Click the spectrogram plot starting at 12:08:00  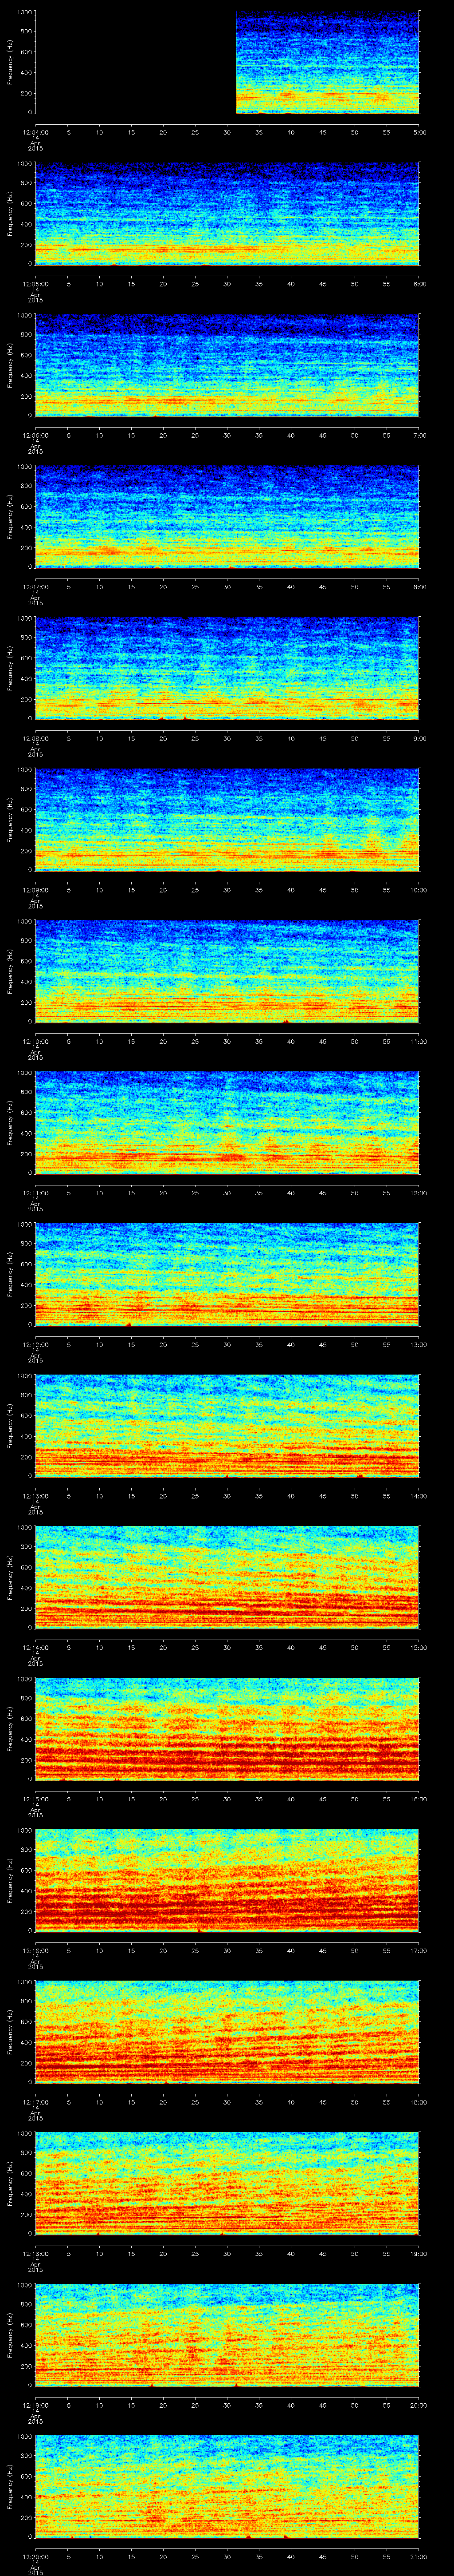coord(227,668)
